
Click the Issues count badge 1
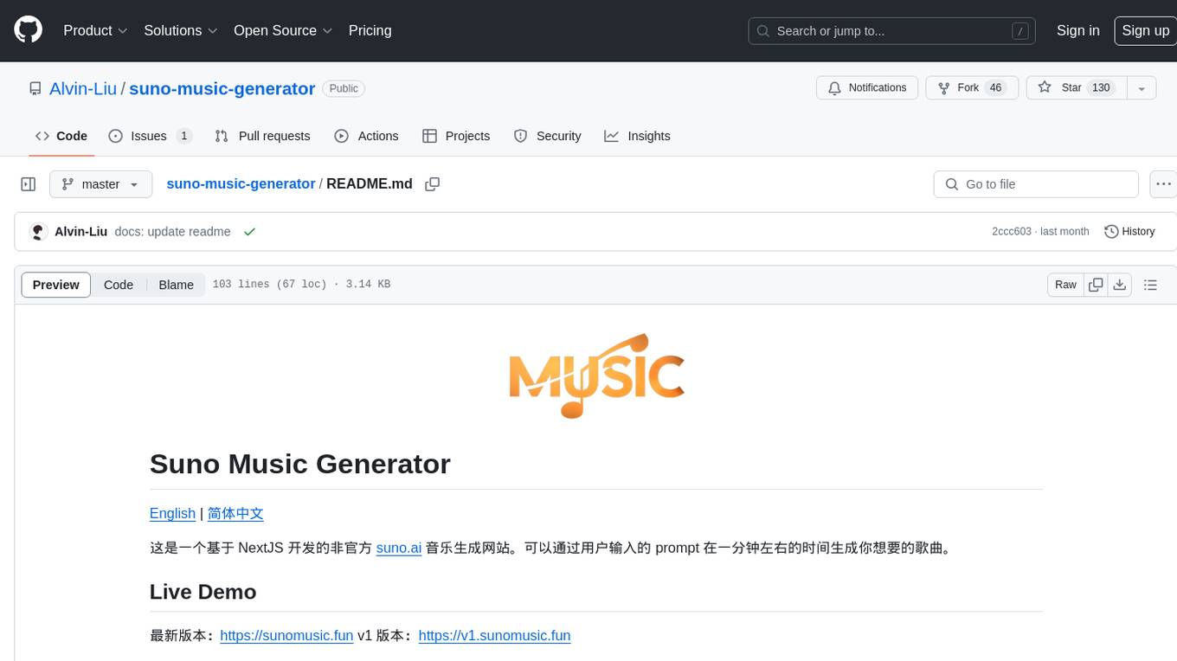[183, 136]
